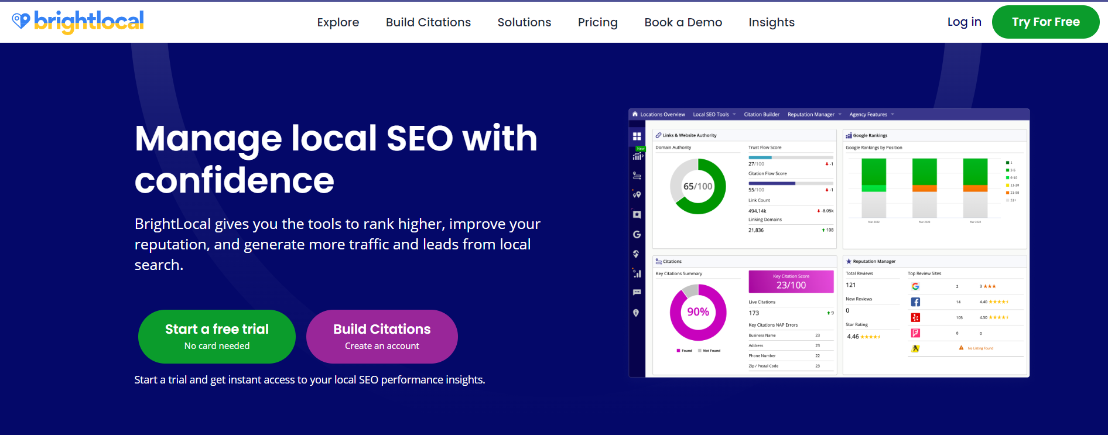Click the home icon beside Locations Overview
1108x435 pixels.
click(x=635, y=114)
